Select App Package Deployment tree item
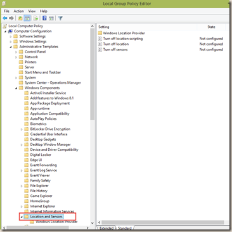232x232 pixels. pyautogui.click(x=50, y=103)
